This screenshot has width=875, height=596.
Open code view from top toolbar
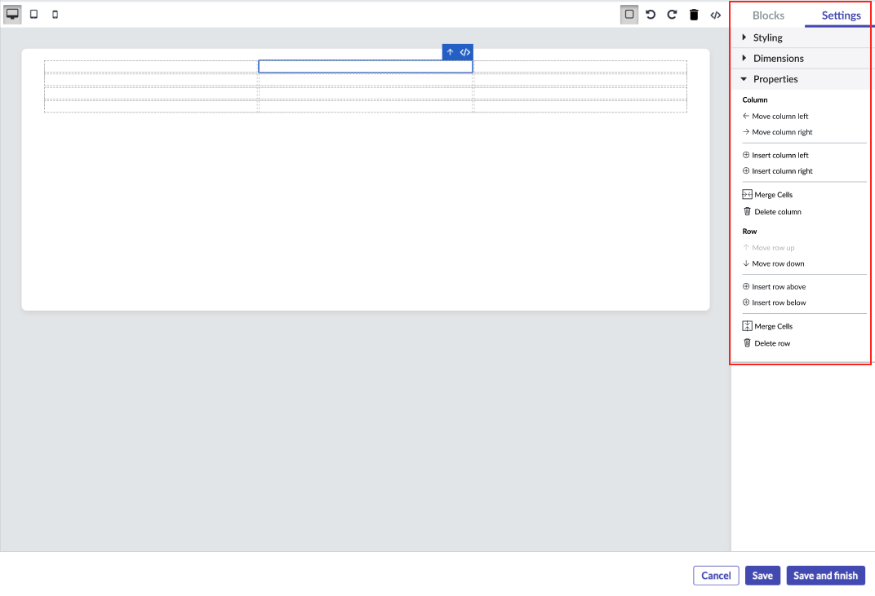coord(715,15)
